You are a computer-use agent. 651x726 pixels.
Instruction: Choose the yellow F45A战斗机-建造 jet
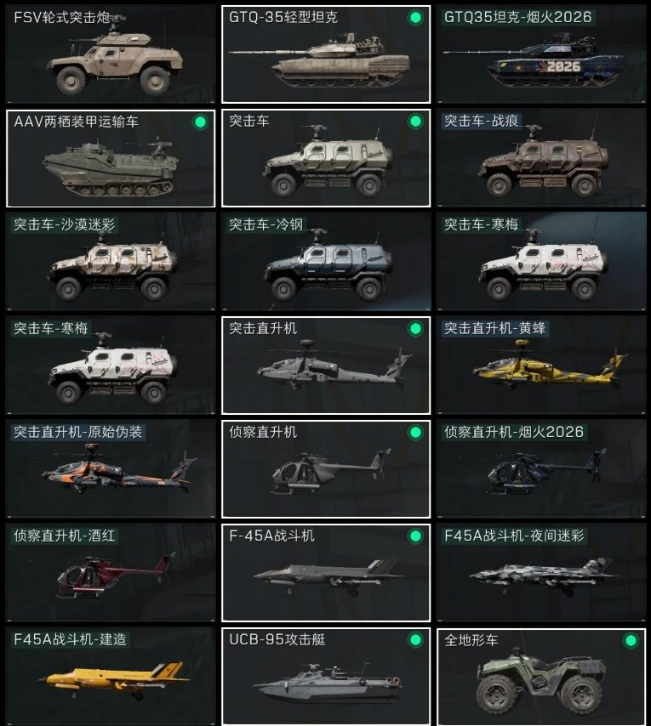click(x=111, y=676)
